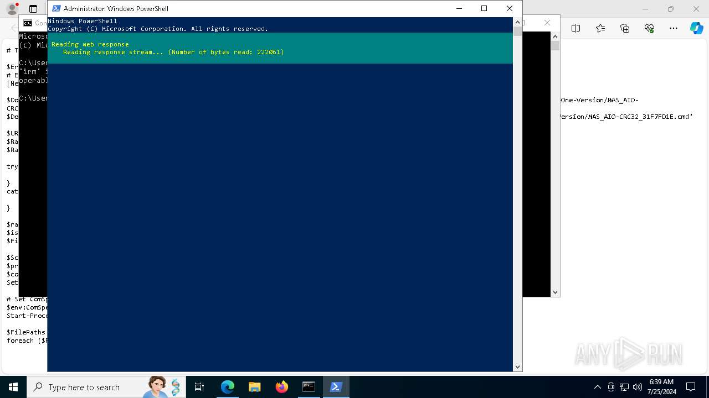
Task: Maximize the PowerShell window
Action: pyautogui.click(x=484, y=8)
